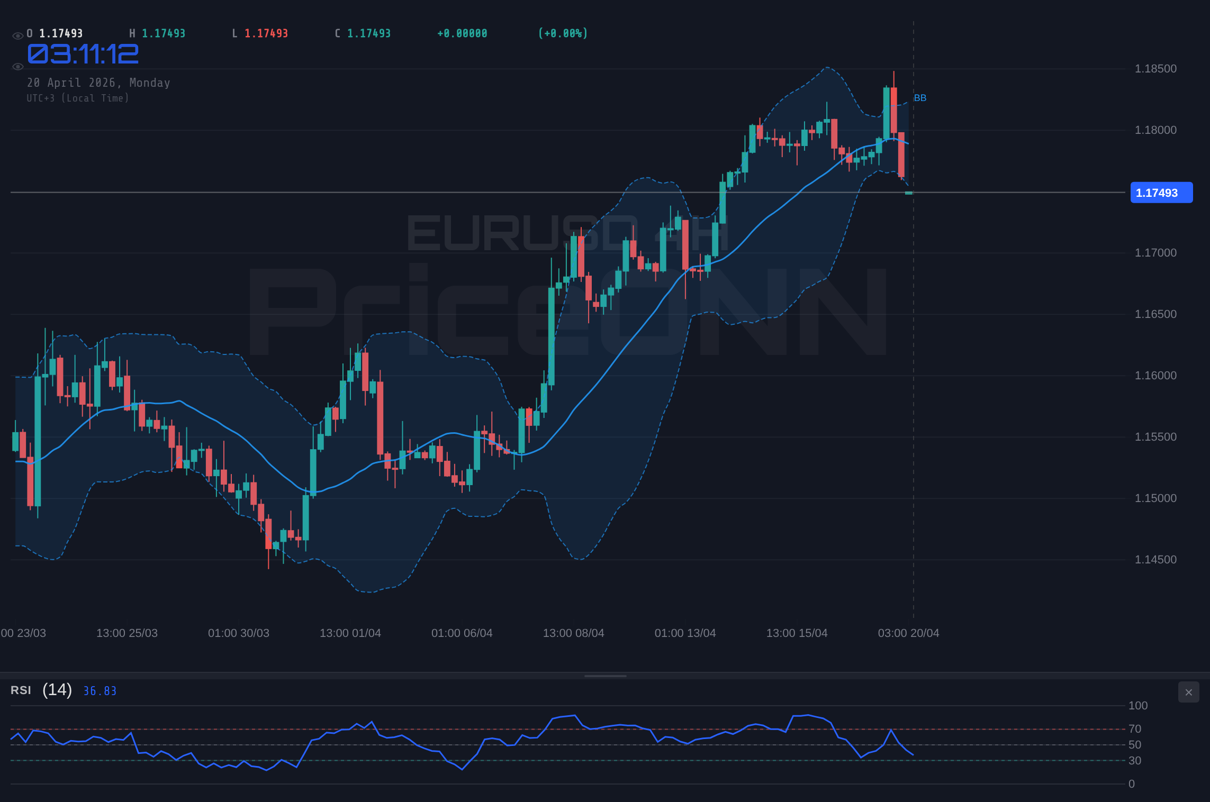
Task: Click the 1.16500 price axis label
Action: click(1155, 314)
